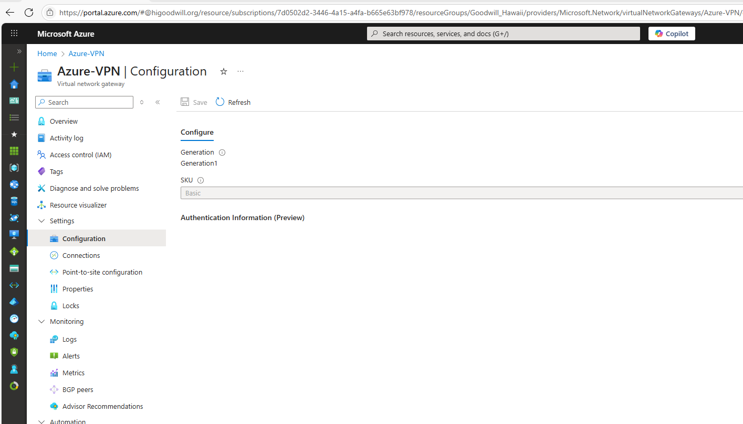
Task: Click the white Favorites star in left rail
Action: click(x=14, y=134)
